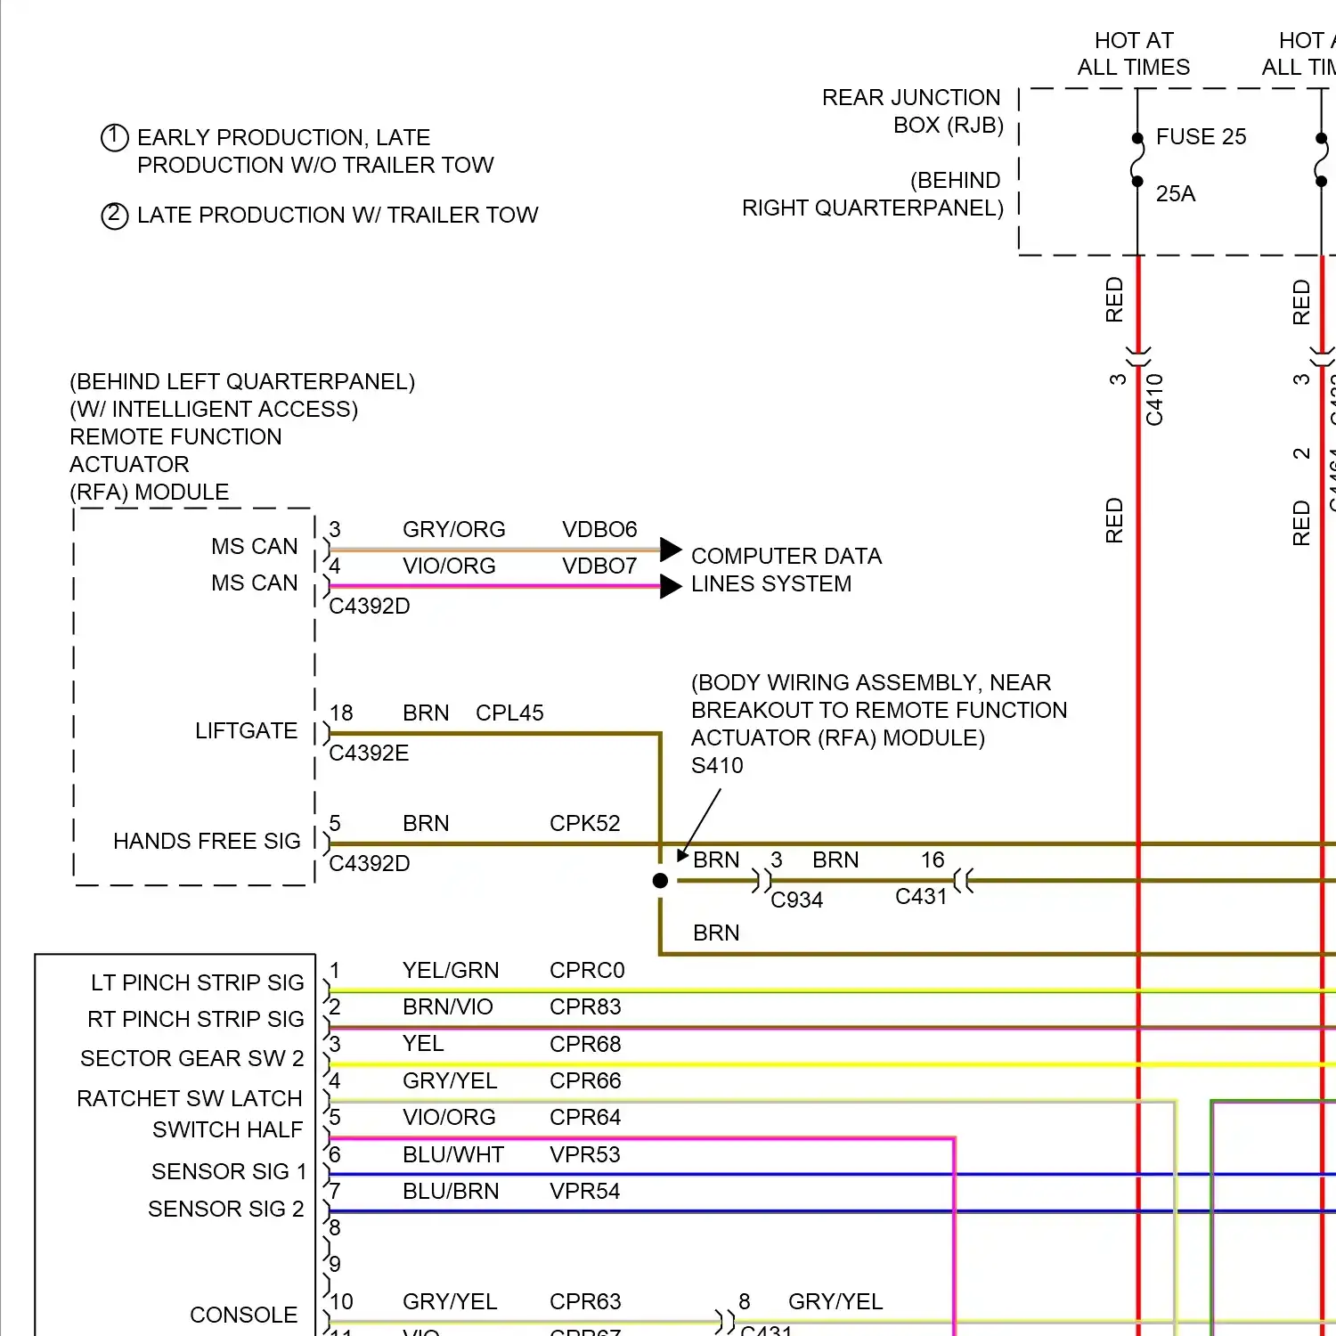Click the RATCHET SW LATCH label
The image size is (1336, 1336).
[190, 1098]
